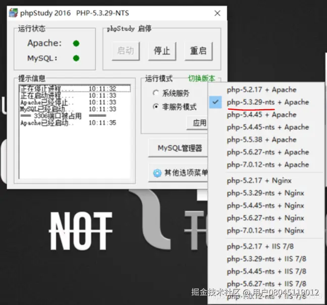327x305 pixels.
Task: Click the 应用 button
Action: click(197, 123)
